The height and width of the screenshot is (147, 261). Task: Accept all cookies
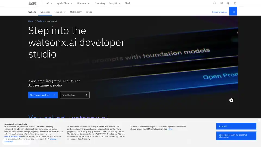[x=236, y=126]
